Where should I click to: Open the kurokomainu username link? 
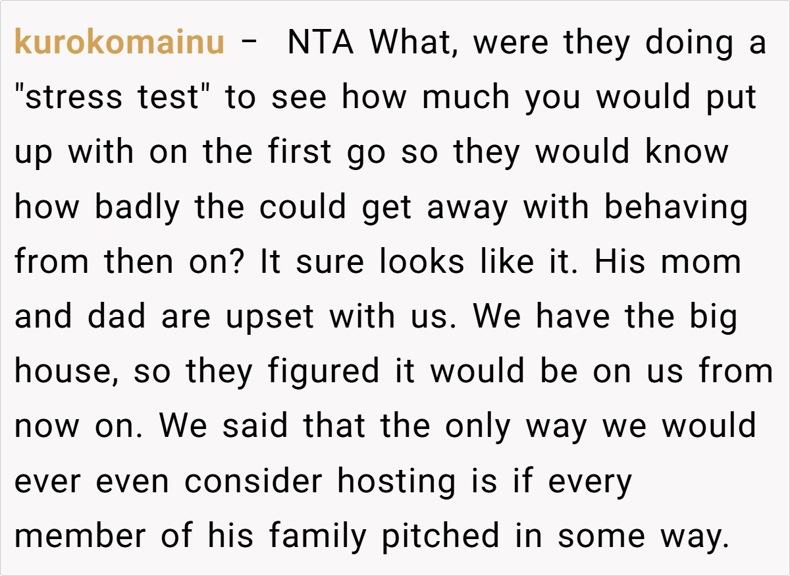[119, 43]
